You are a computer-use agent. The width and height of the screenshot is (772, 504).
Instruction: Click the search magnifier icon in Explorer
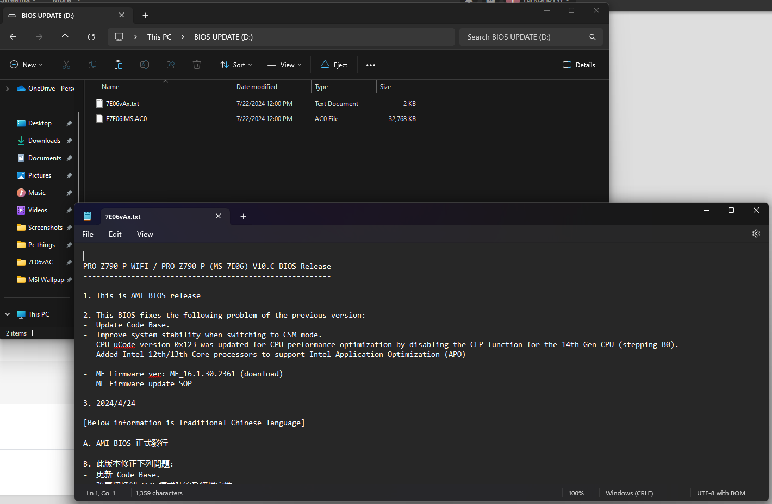pos(593,37)
